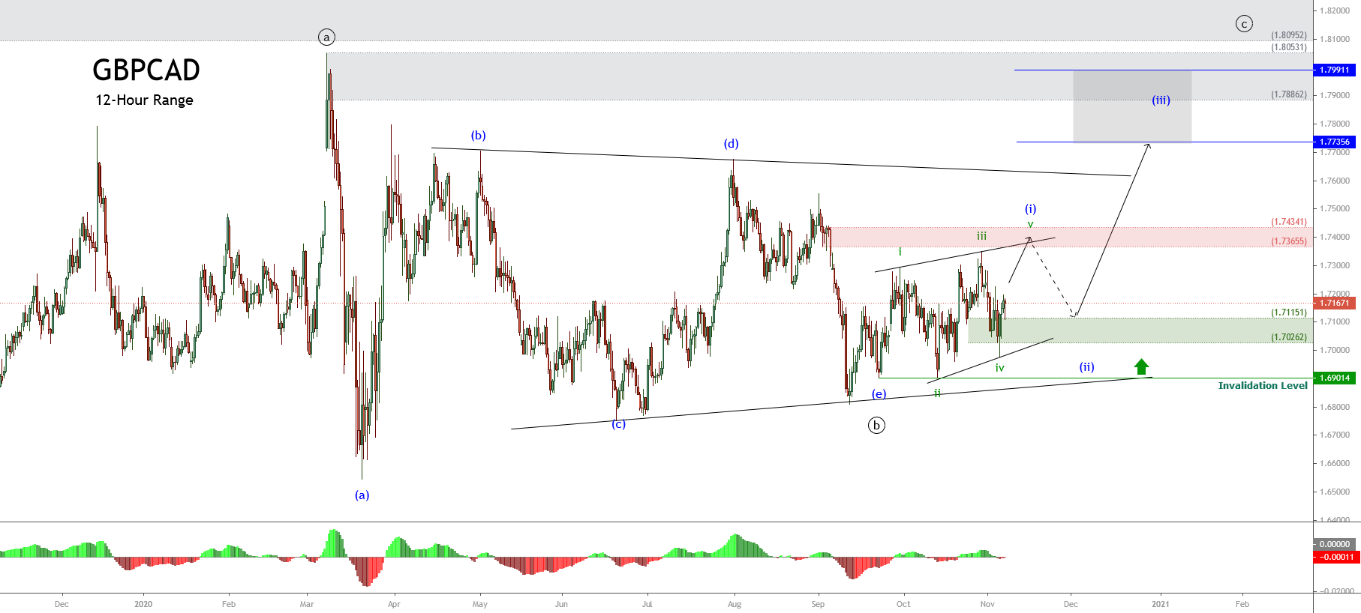Click the oscillator 0.00000 value label
The image size is (1361, 613).
pos(1335,544)
